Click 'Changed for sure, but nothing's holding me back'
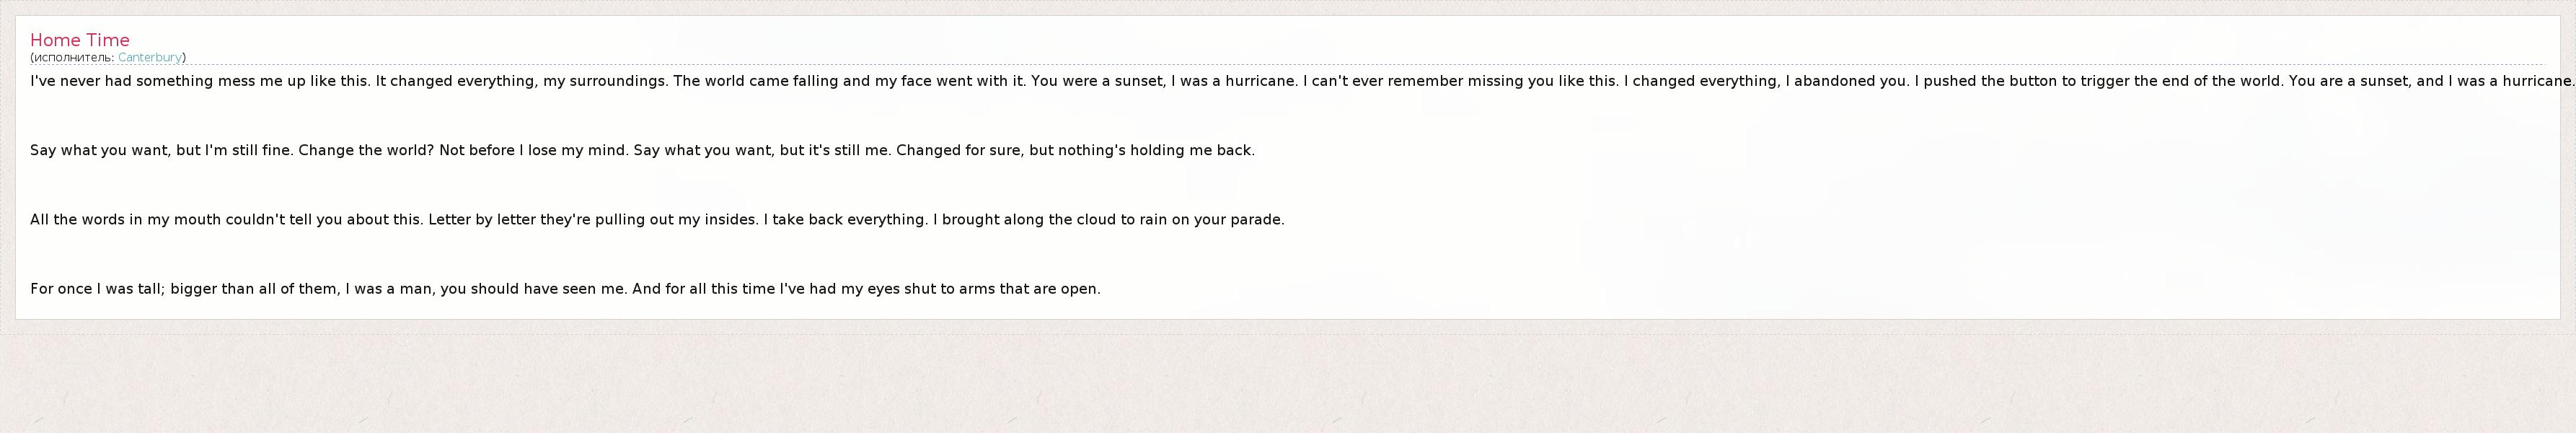Viewport: 2576px width, 433px height. pyautogui.click(x=1075, y=151)
